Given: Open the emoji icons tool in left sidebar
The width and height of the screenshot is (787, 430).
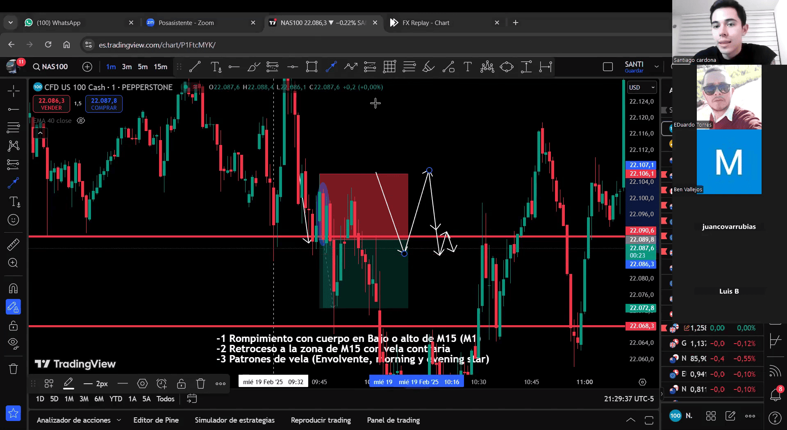Looking at the screenshot, I should [x=13, y=220].
